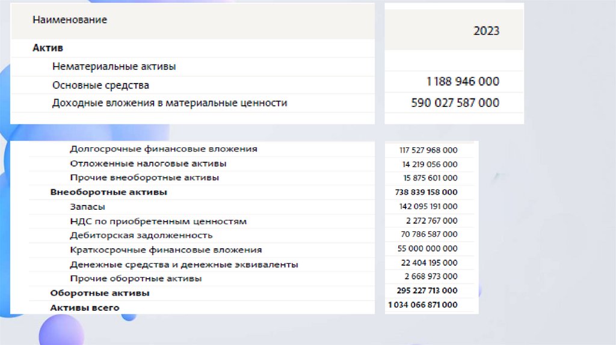Click the value 142 095 191 000
The height and width of the screenshot is (345, 616).
(428, 206)
